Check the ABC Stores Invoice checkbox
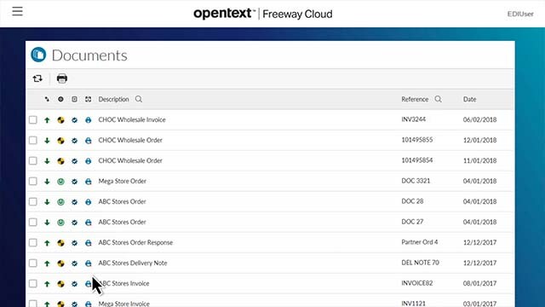 (33, 284)
